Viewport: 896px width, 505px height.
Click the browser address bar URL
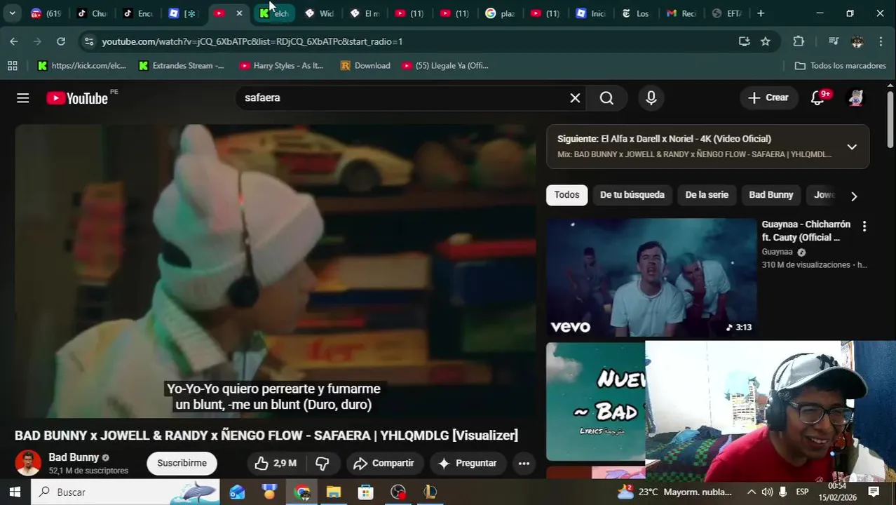point(252,41)
